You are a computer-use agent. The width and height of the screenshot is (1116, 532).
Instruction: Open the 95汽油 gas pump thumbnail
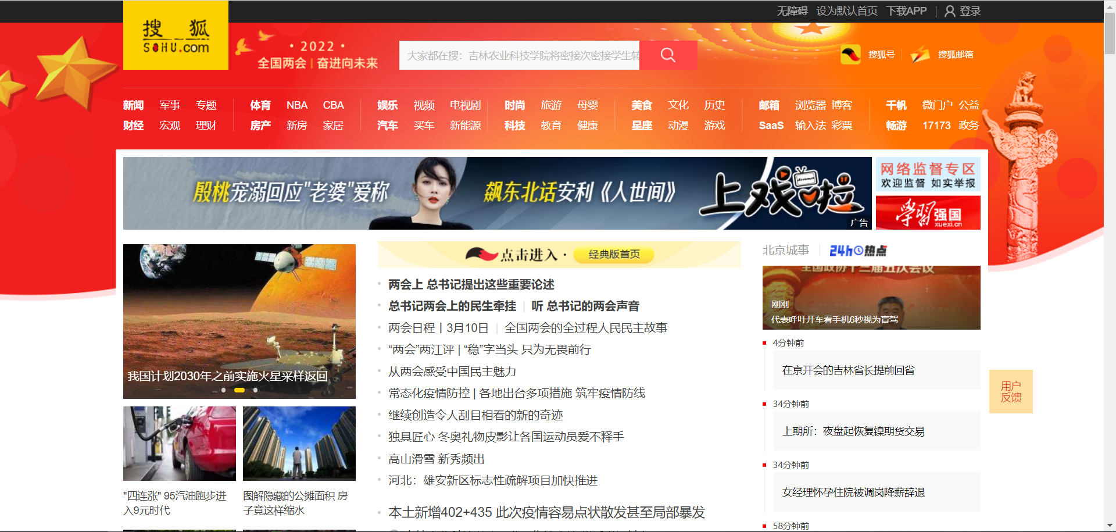pos(180,444)
